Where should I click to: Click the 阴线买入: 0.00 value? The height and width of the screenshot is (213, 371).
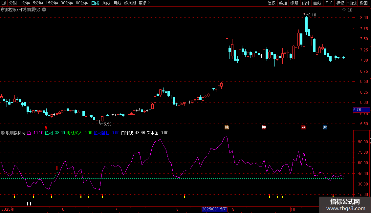click(x=79, y=133)
